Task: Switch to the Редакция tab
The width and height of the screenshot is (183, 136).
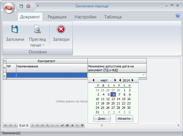Action: pos(57,17)
